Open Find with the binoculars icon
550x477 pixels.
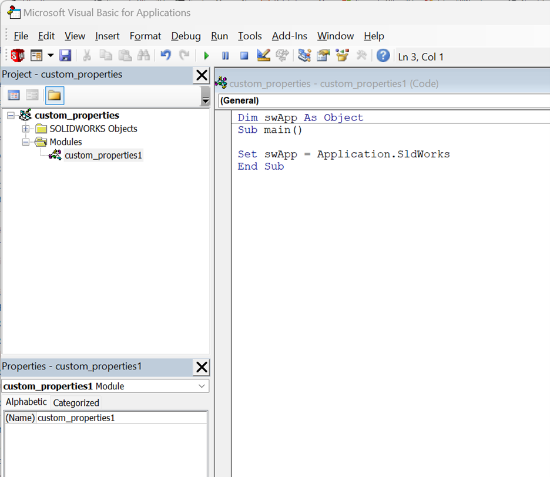point(143,56)
